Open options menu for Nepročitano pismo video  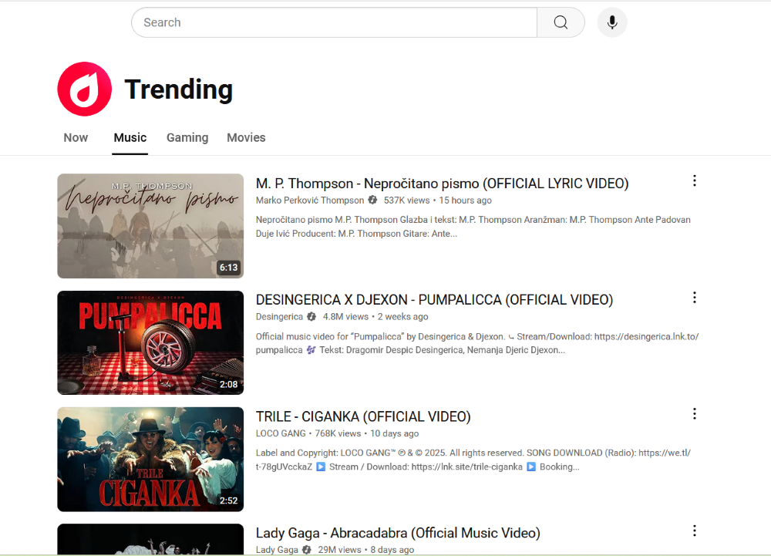pos(695,181)
